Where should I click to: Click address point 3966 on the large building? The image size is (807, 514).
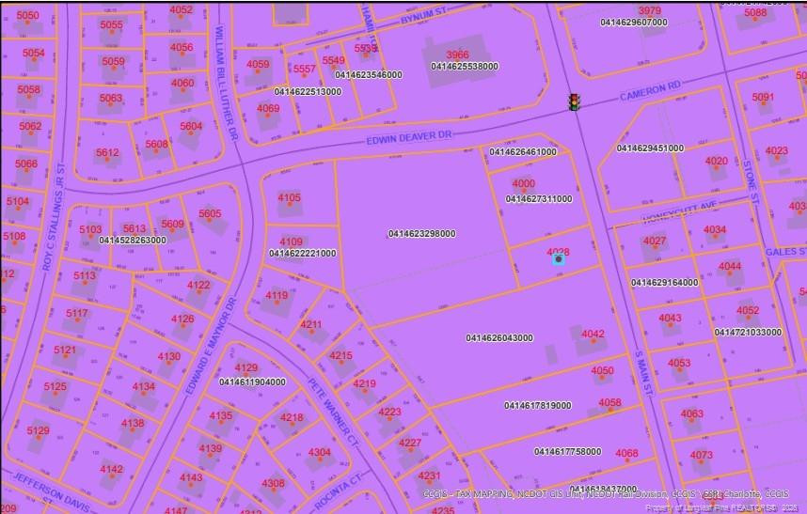pyautogui.click(x=457, y=62)
